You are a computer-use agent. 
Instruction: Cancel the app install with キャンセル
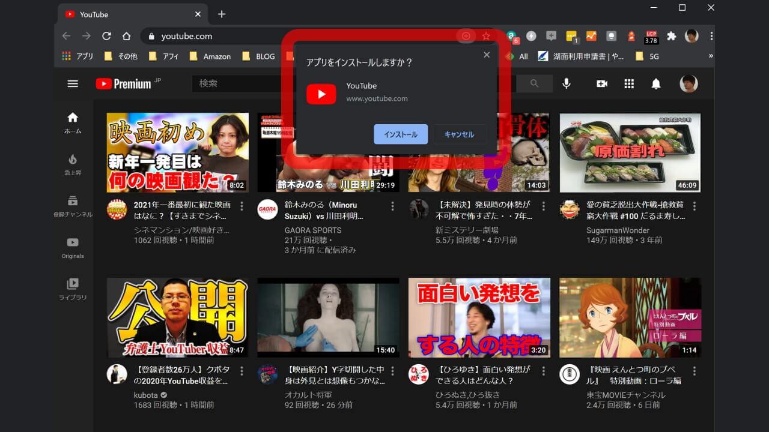[x=460, y=134]
